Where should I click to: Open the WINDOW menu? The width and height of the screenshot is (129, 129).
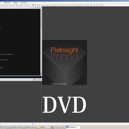(x=15, y=3)
